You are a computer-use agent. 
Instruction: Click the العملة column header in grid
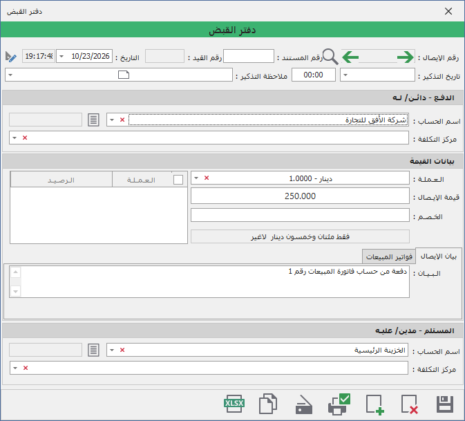coord(141,180)
